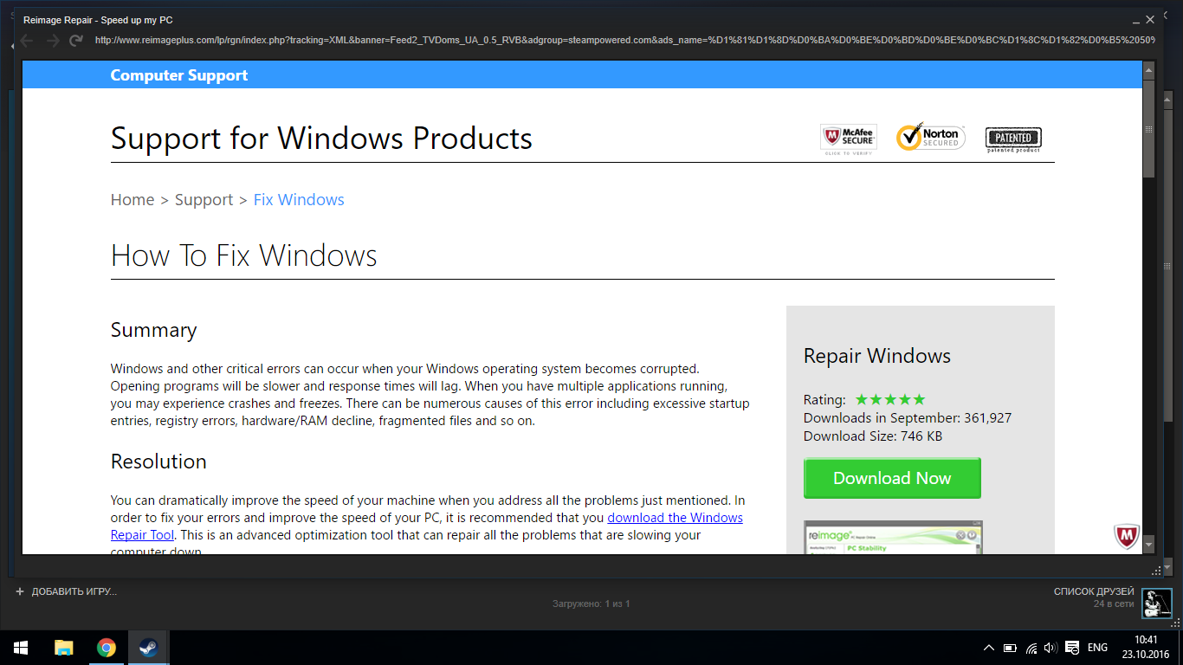
Task: Open the friend avatar in Steam
Action: coord(1156,603)
